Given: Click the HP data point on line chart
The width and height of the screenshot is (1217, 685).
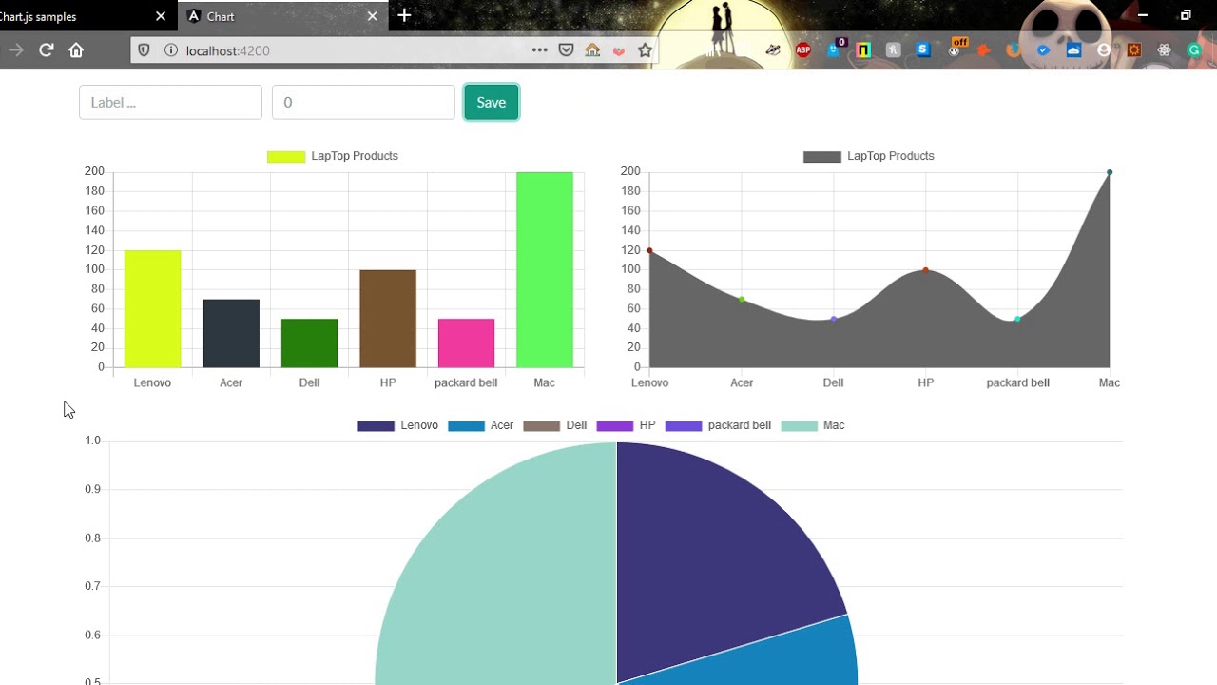Looking at the screenshot, I should (x=925, y=270).
